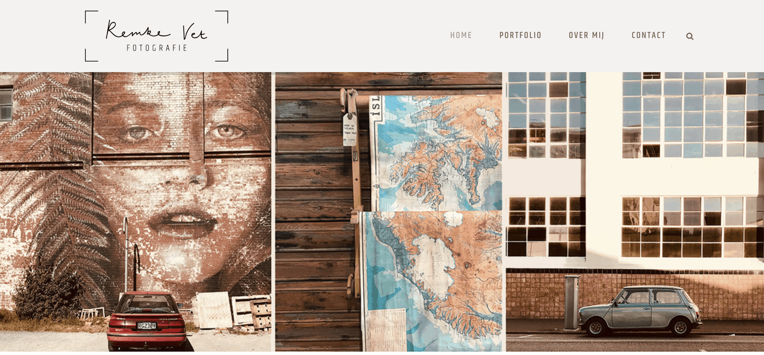The width and height of the screenshot is (764, 355).
Task: Open the CONTACT page link
Action: tap(649, 35)
